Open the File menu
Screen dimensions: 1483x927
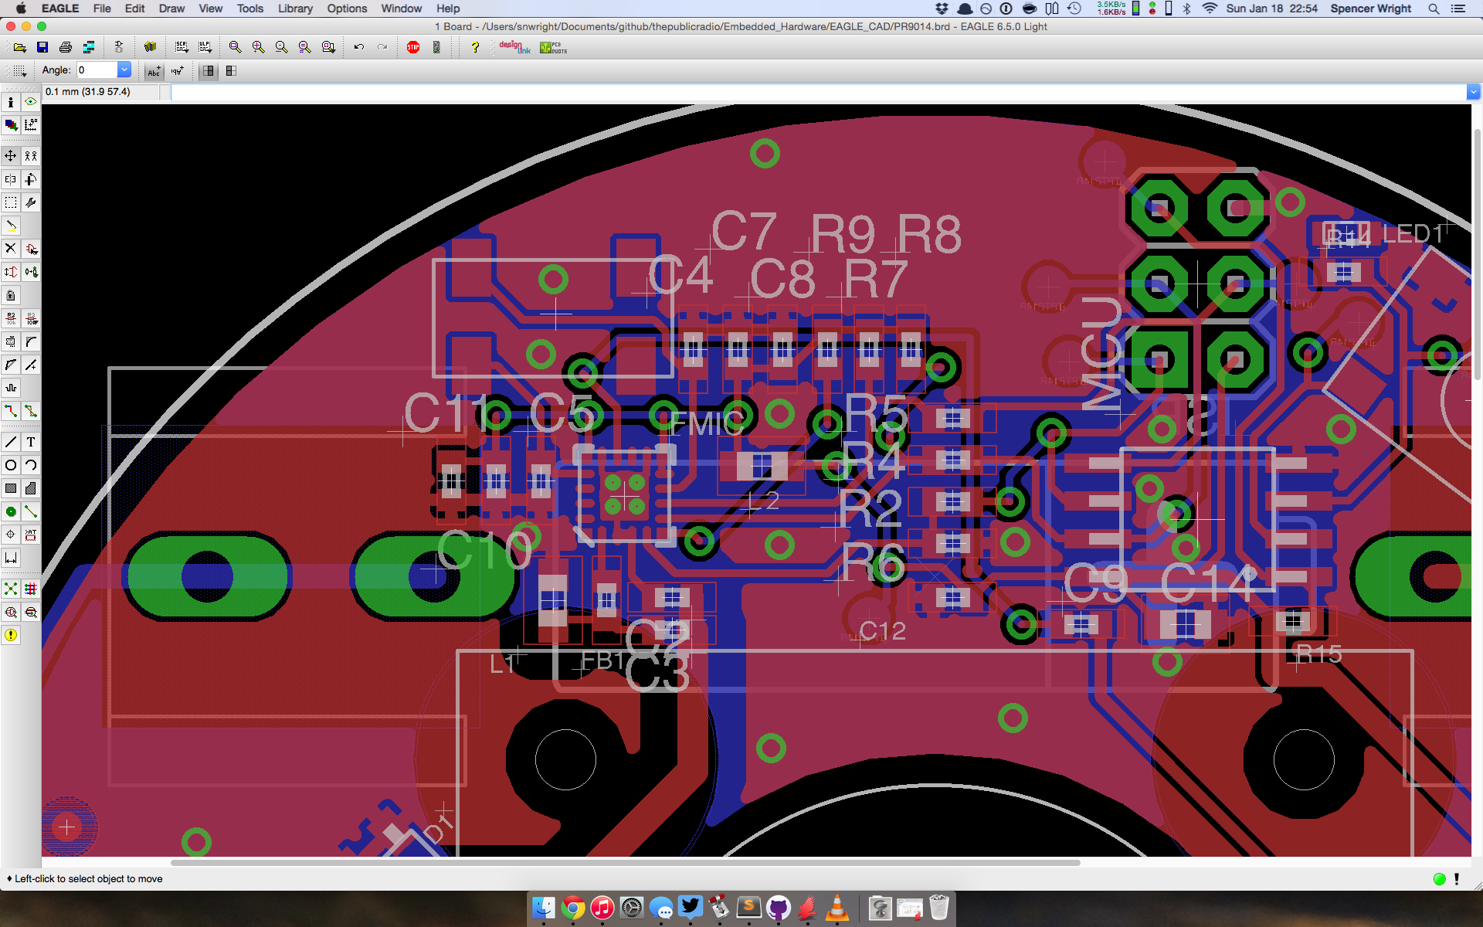[102, 8]
